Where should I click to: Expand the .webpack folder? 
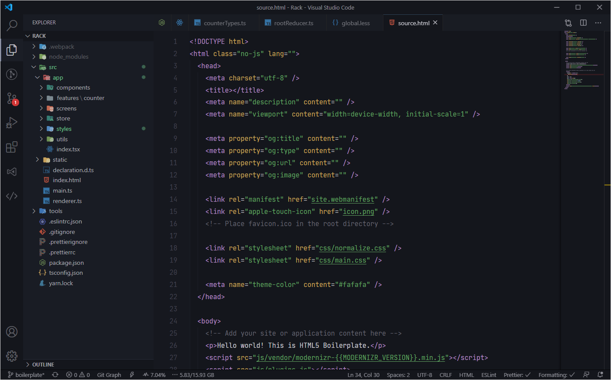[x=89, y=47]
